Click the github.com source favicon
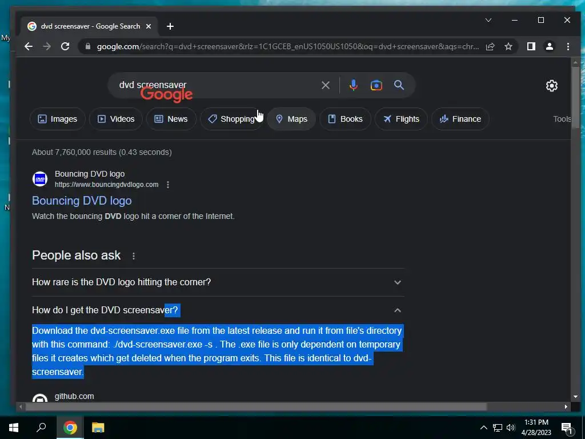Viewport: 585px width, 439px height. coord(40,398)
